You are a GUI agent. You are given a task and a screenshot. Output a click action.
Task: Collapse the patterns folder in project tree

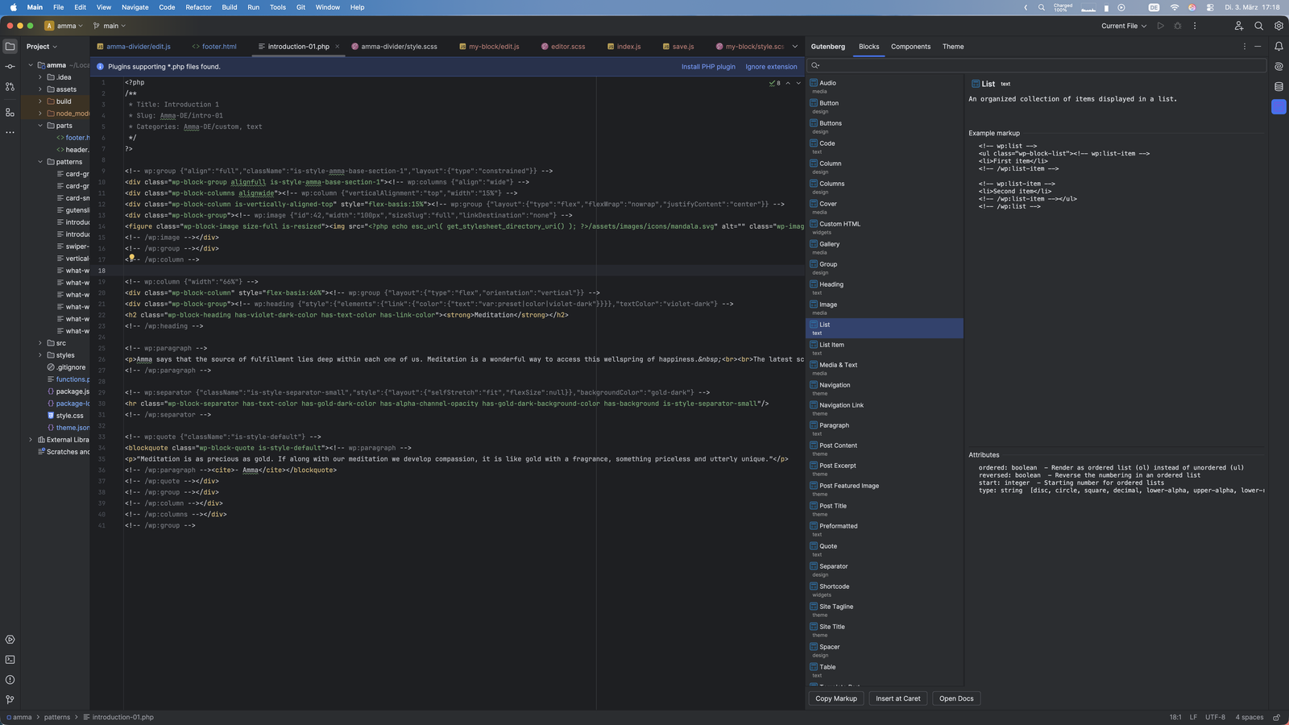point(40,162)
